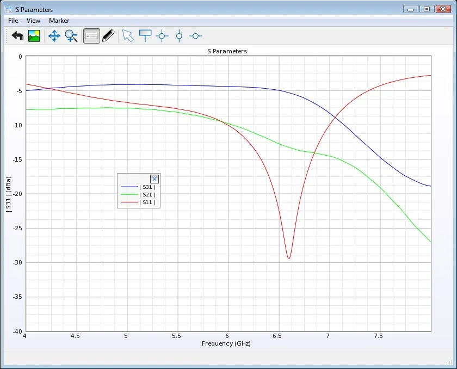Toggle the legend display button

pyautogui.click(x=91, y=35)
